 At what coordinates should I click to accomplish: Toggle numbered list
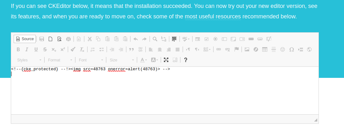point(93,49)
